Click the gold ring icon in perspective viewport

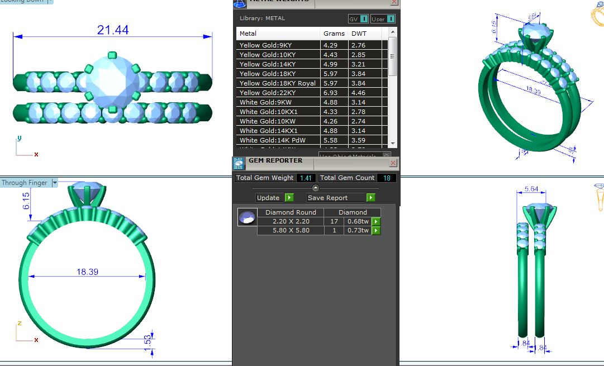pos(597,15)
